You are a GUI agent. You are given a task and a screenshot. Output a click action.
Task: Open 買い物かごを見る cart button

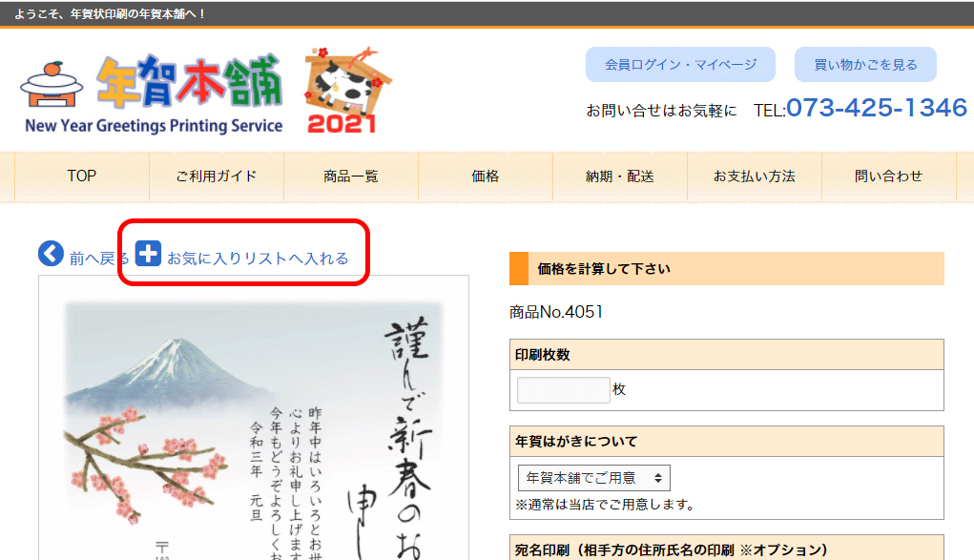coord(865,65)
